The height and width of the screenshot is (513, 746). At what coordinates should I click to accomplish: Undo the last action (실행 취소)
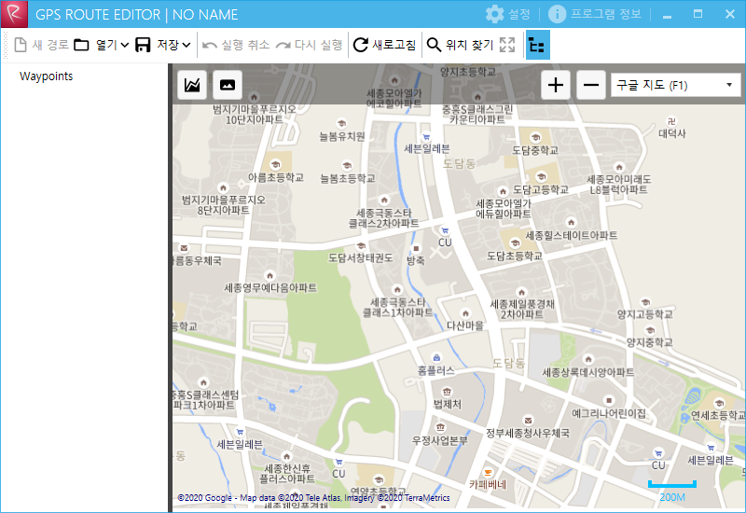tap(236, 45)
